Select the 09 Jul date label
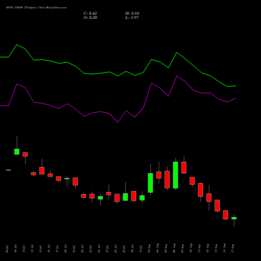Screen dimensions: 261x261 [7, 249]
